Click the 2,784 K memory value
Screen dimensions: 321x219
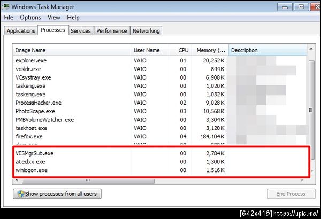click(x=215, y=153)
